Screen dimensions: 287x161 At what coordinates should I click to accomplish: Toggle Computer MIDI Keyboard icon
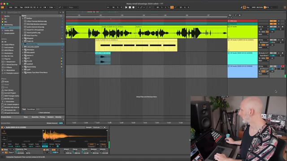tap(244, 7)
